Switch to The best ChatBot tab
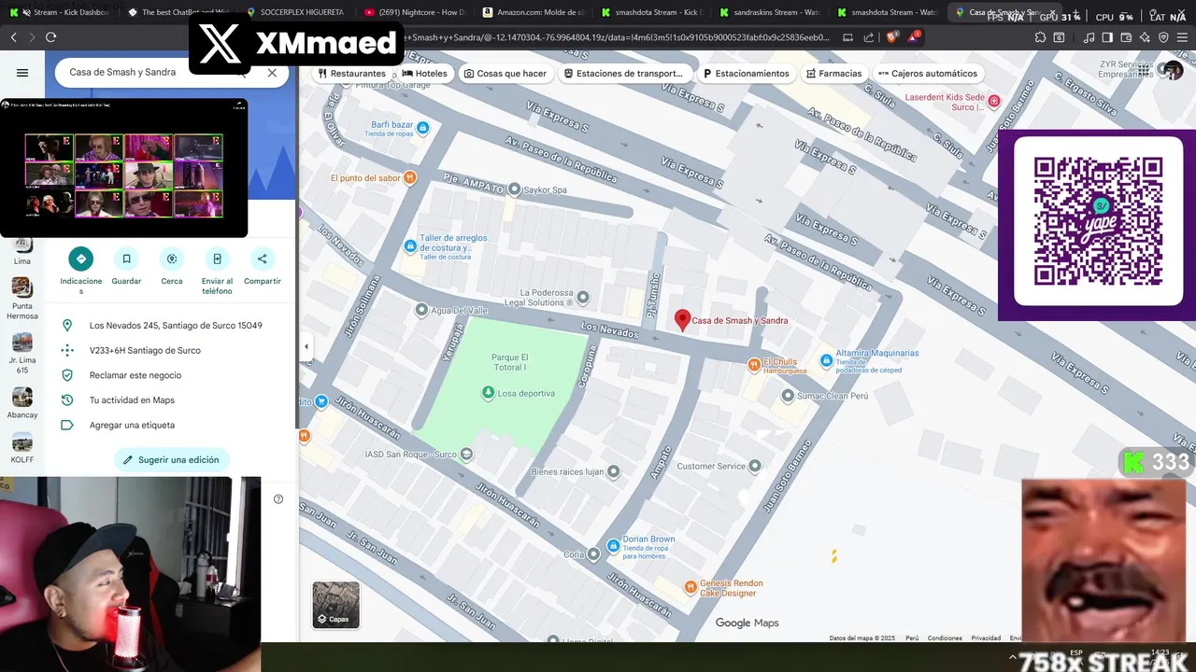The height and width of the screenshot is (672, 1196). 178,12
